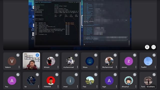
Task: Click the name label Faiz
Action: tap(84, 87)
